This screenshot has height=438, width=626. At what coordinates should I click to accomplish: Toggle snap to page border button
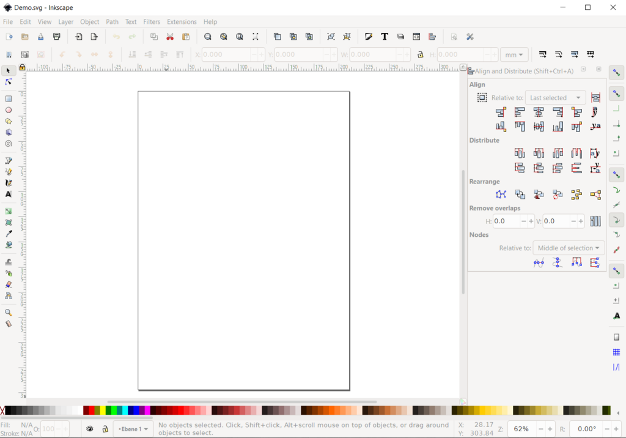[616, 337]
